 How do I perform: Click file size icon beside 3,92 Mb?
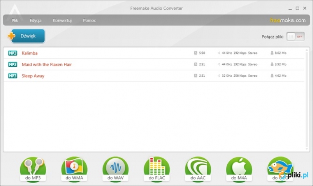272,64
